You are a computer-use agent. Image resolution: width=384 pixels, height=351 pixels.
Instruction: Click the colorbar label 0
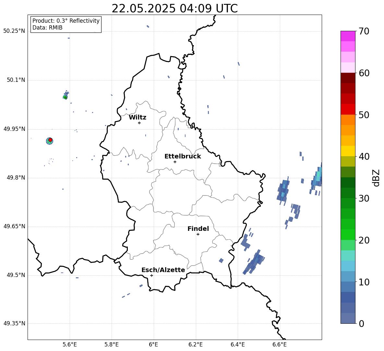click(361, 323)
